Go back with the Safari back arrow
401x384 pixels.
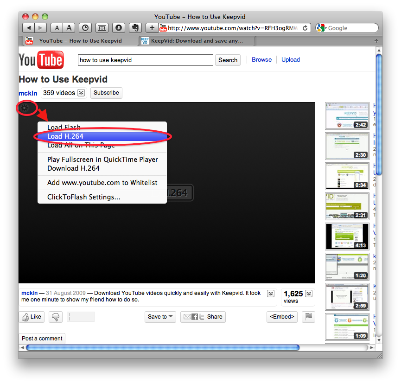[29, 28]
